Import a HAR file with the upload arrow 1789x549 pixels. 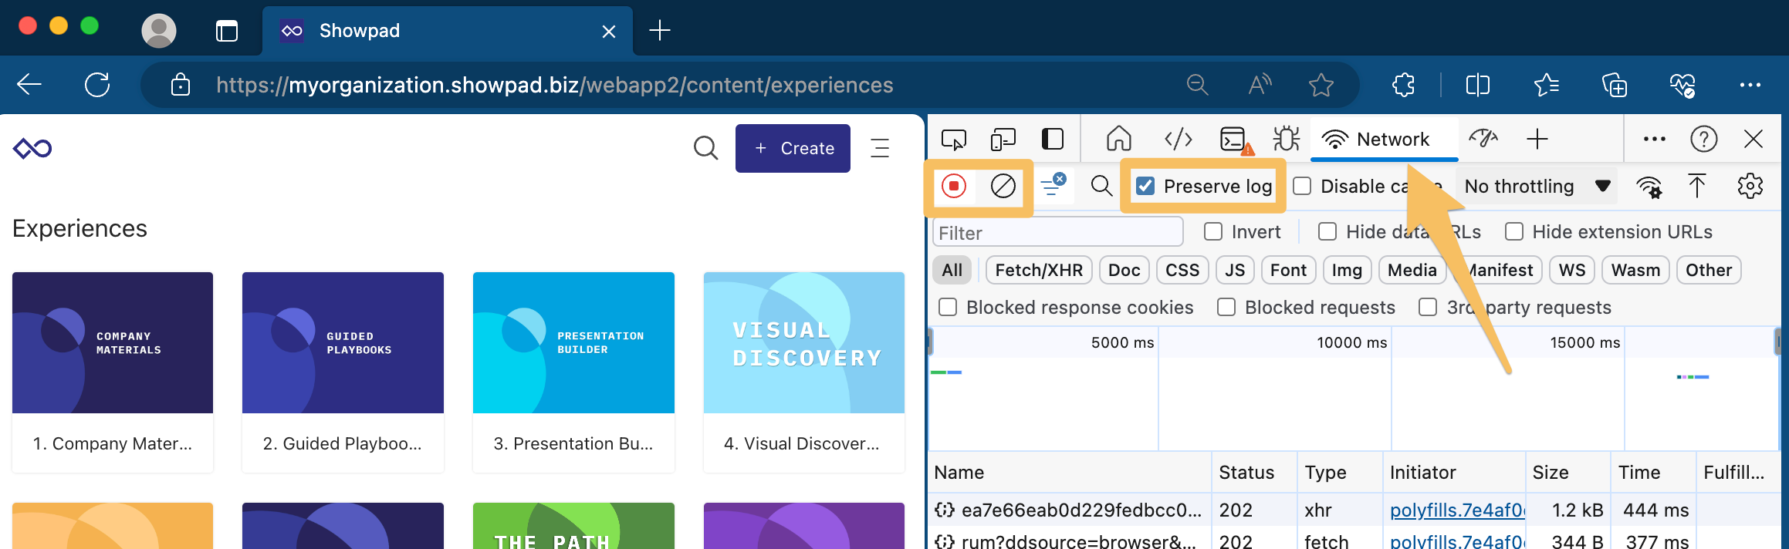pyautogui.click(x=1697, y=187)
